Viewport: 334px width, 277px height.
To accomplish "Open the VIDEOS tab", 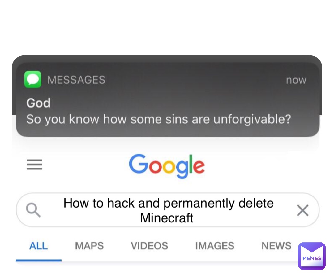I will click(x=149, y=246).
